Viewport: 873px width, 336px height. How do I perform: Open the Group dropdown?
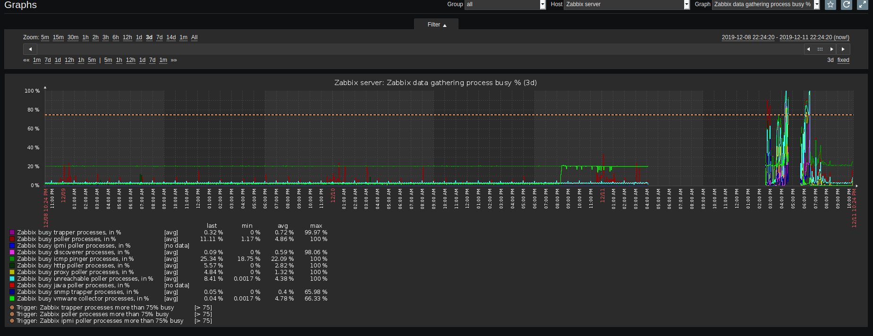pyautogui.click(x=505, y=5)
